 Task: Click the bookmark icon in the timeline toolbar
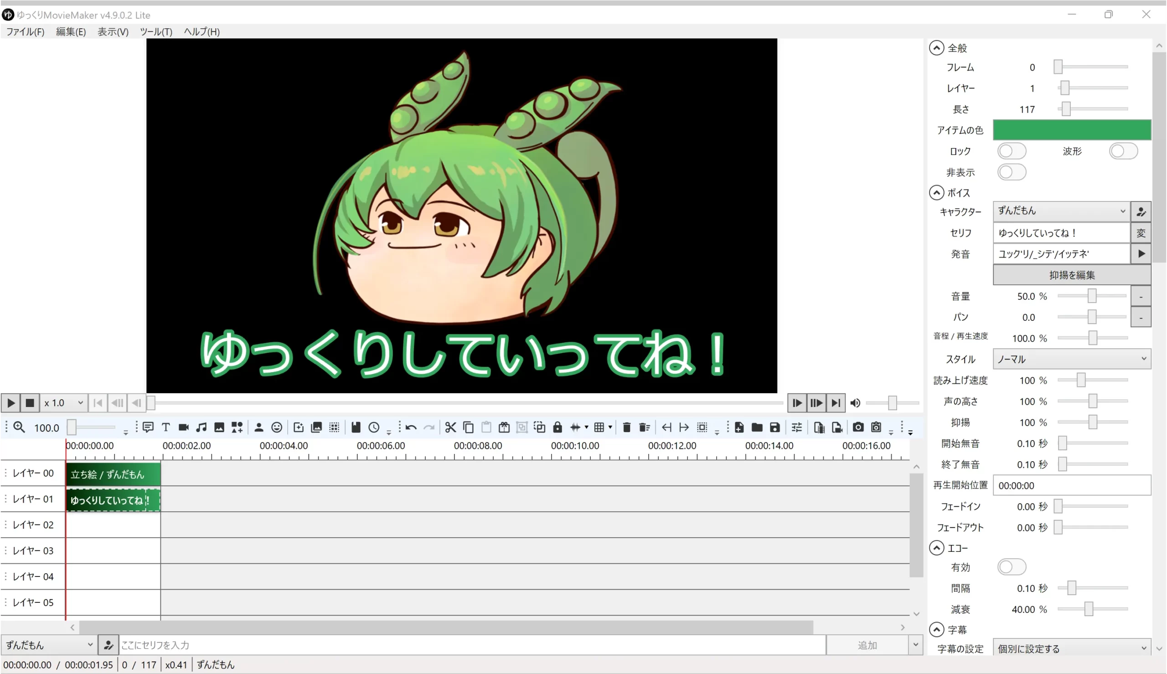pyautogui.click(x=356, y=427)
